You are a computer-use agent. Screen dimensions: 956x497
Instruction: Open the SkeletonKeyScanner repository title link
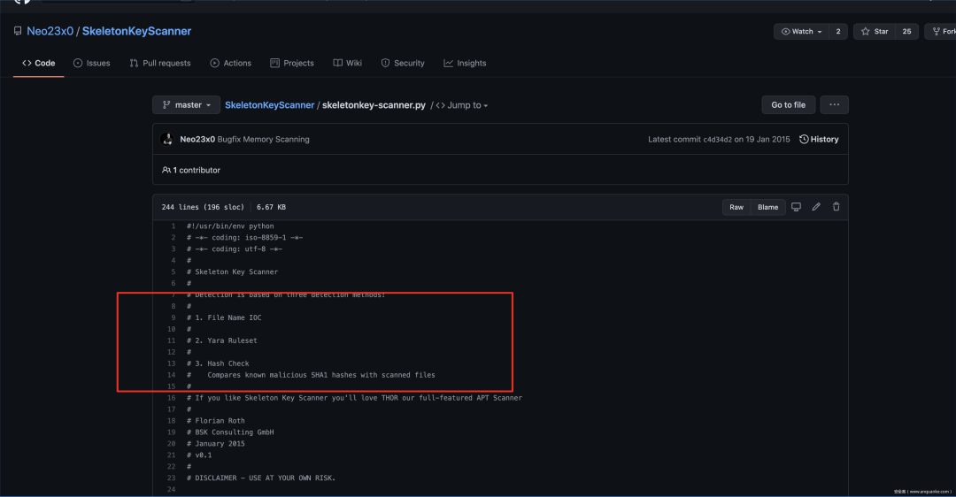[x=136, y=31]
